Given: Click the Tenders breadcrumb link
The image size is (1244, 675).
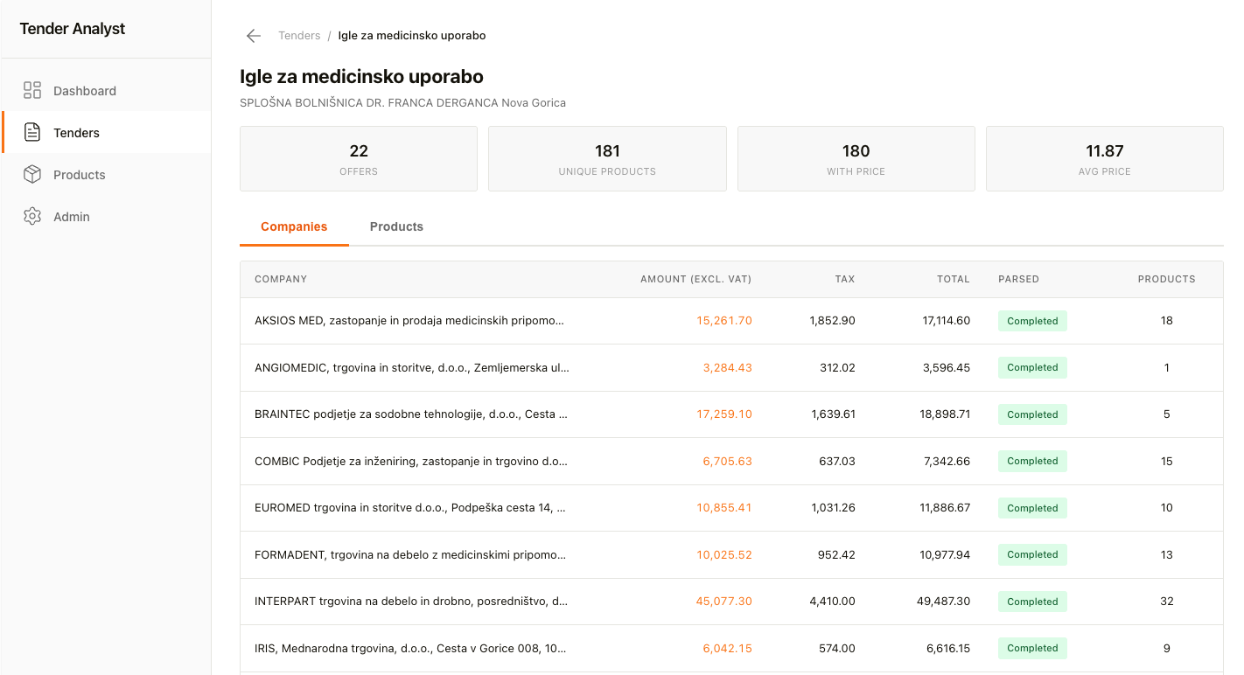Looking at the screenshot, I should click(299, 36).
